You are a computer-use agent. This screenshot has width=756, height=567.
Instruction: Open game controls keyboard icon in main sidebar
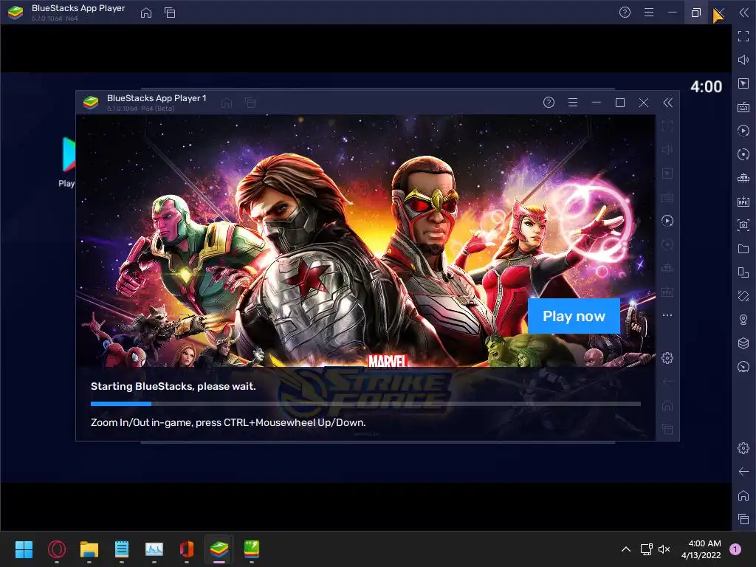coord(743,107)
